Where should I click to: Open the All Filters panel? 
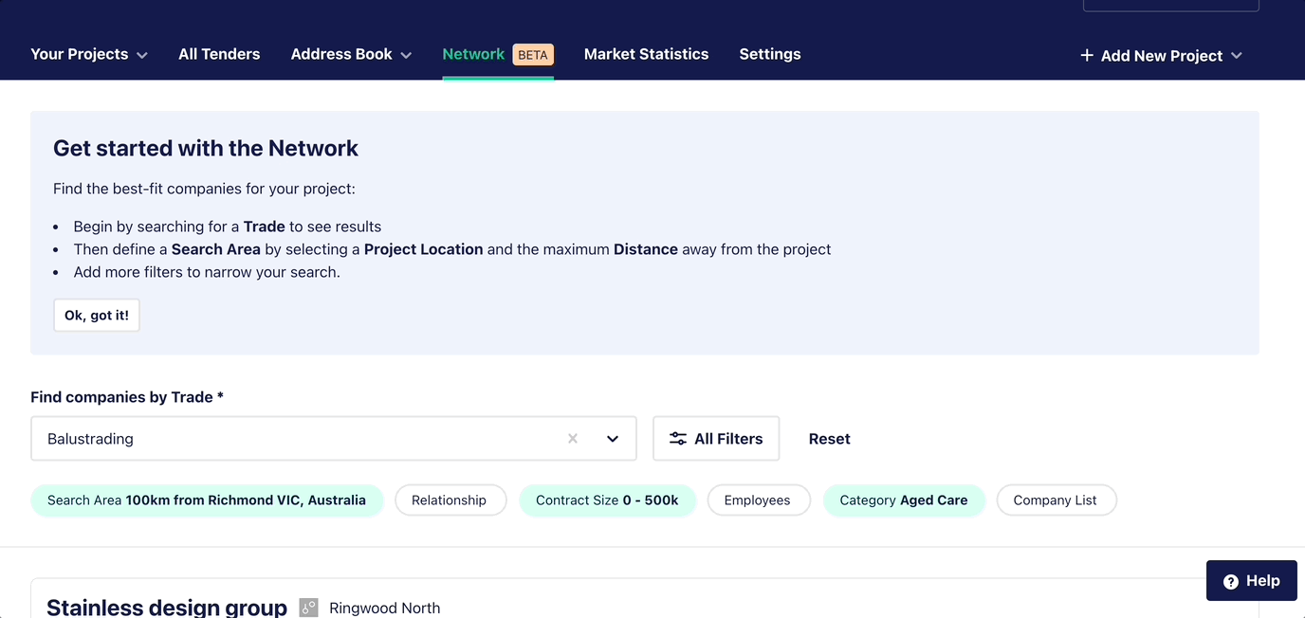tap(716, 439)
